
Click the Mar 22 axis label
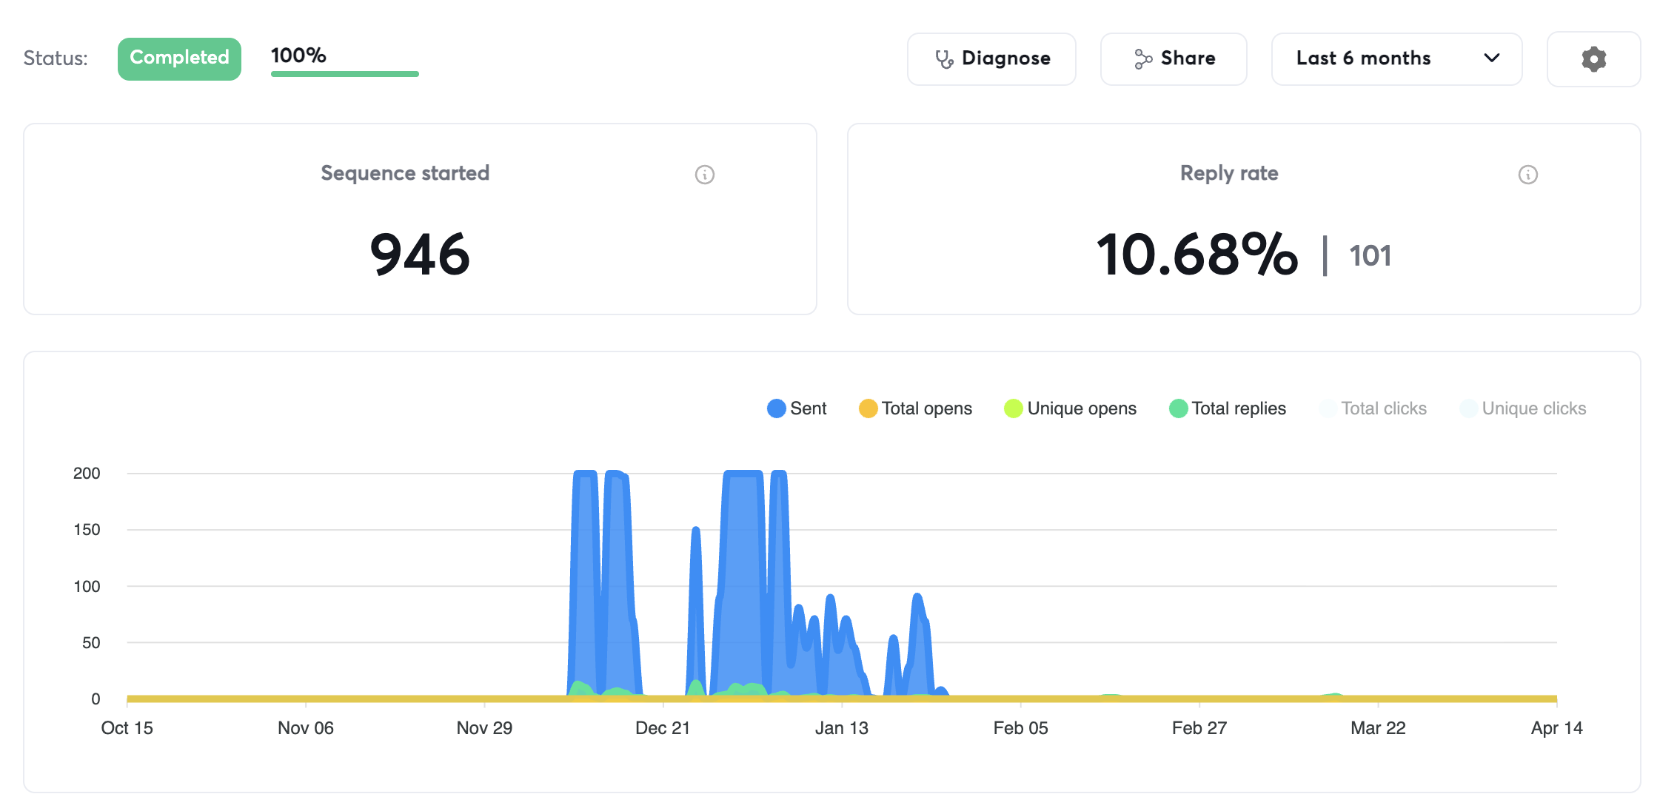1378,728
